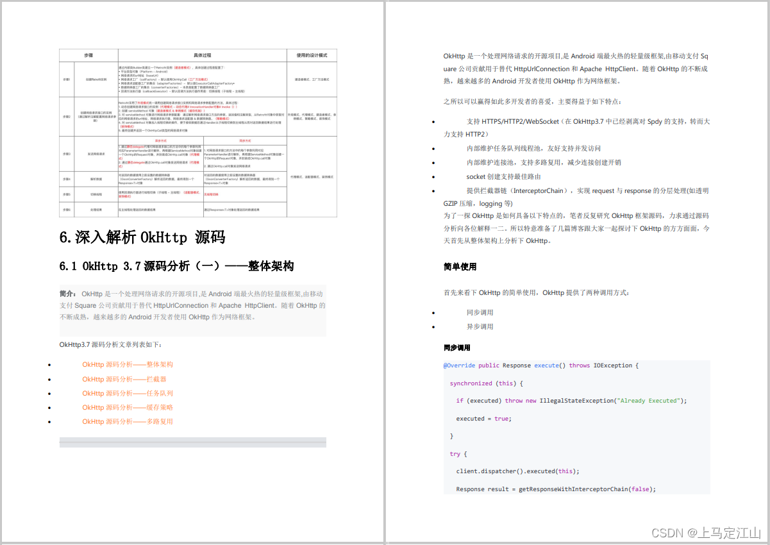Click the 'executed = true;' code line

coord(483,419)
